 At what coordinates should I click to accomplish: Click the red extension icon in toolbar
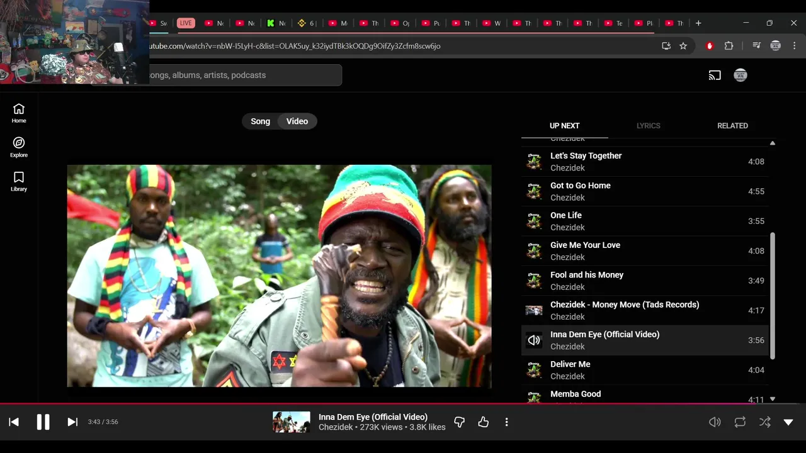pos(710,46)
